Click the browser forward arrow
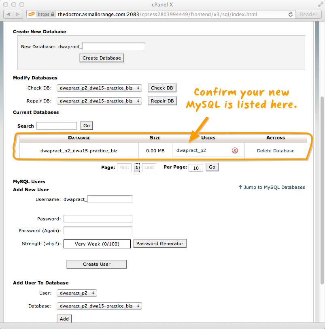Screen dimensions: 325x329 coord(19,14)
